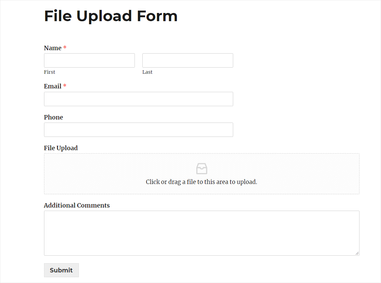Screen dimensions: 381x283
Task: Click the First name input field
Action: point(89,60)
